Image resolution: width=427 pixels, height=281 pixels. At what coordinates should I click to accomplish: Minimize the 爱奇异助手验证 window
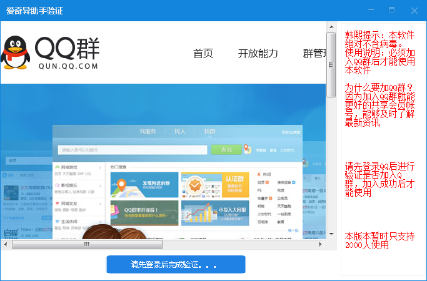(371, 10)
